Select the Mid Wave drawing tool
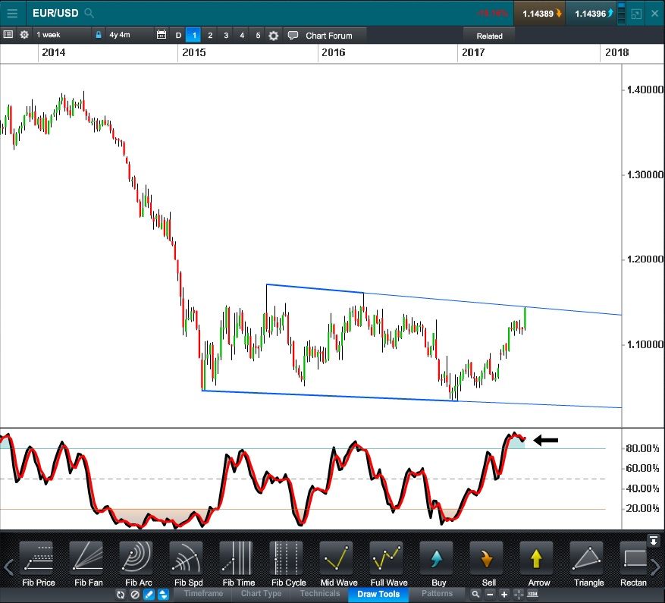Screen dimensions: 665x603 tap(338, 564)
